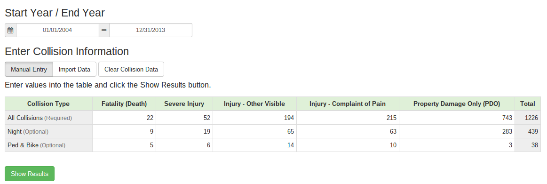Click the Injury - Complaint of Pain header
Viewport: 547px width, 184px height.
tap(348, 104)
